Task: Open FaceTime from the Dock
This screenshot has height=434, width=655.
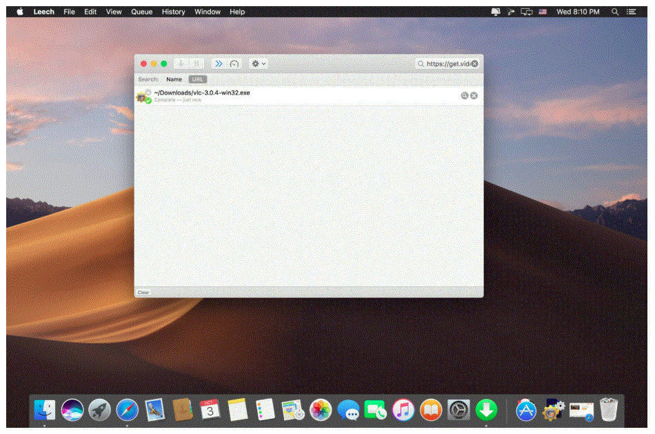Action: click(376, 410)
